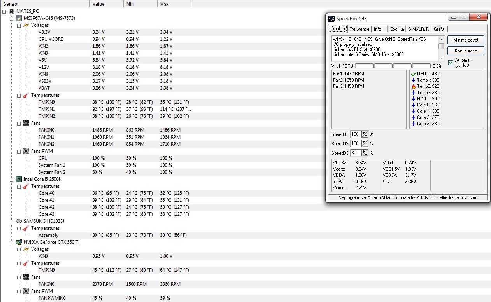Click the Speed01 percentage input field

point(356,134)
